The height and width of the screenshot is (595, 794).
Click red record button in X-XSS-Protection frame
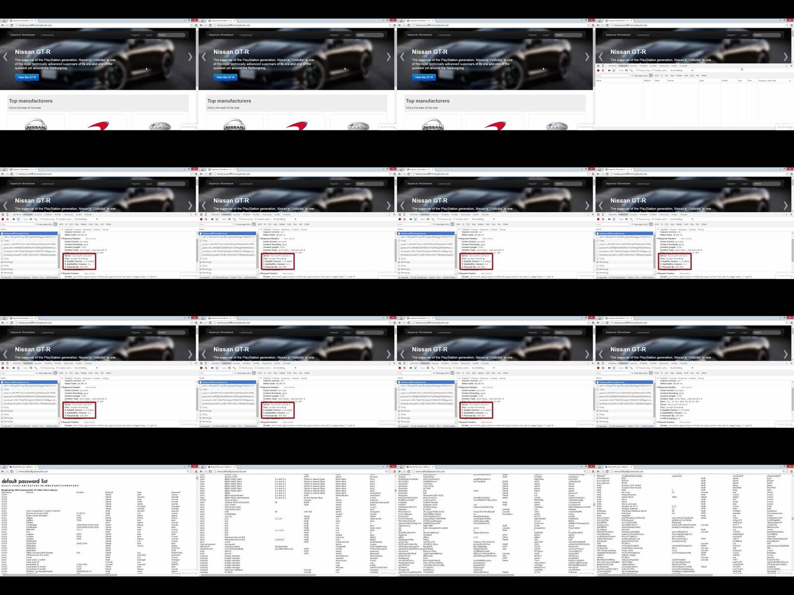[x=598, y=368]
